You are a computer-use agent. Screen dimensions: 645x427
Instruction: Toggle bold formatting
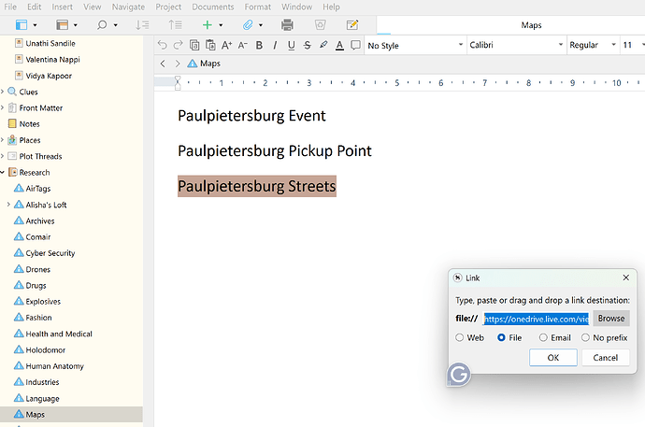pos(259,45)
